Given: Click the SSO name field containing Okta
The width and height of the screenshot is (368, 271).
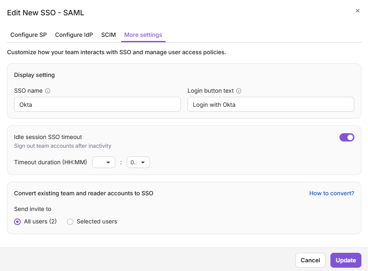Looking at the screenshot, I should coord(97,104).
